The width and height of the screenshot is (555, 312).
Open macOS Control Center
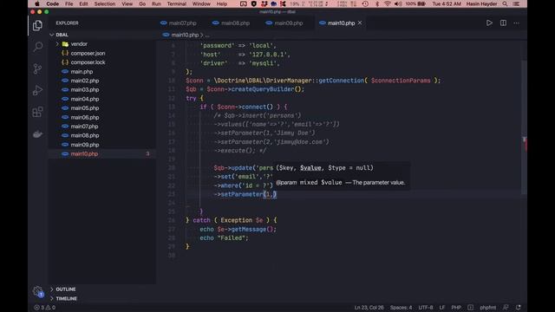pyautogui.click(x=516, y=3)
